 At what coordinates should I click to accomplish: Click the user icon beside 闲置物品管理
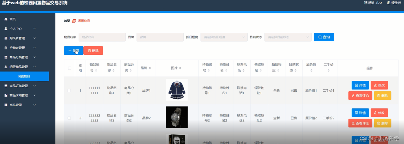pyautogui.click(x=6, y=67)
